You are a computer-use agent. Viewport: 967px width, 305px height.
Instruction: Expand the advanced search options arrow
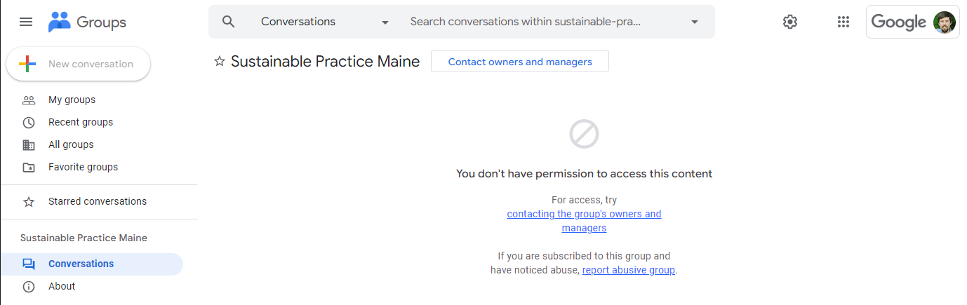tap(695, 22)
